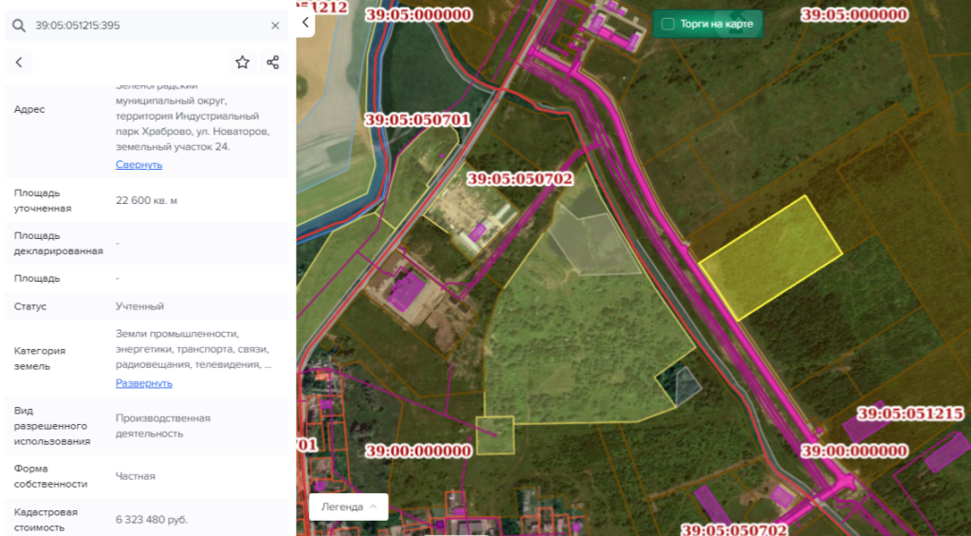
Task: Collapse the side panel with chevron
Action: pyautogui.click(x=305, y=22)
